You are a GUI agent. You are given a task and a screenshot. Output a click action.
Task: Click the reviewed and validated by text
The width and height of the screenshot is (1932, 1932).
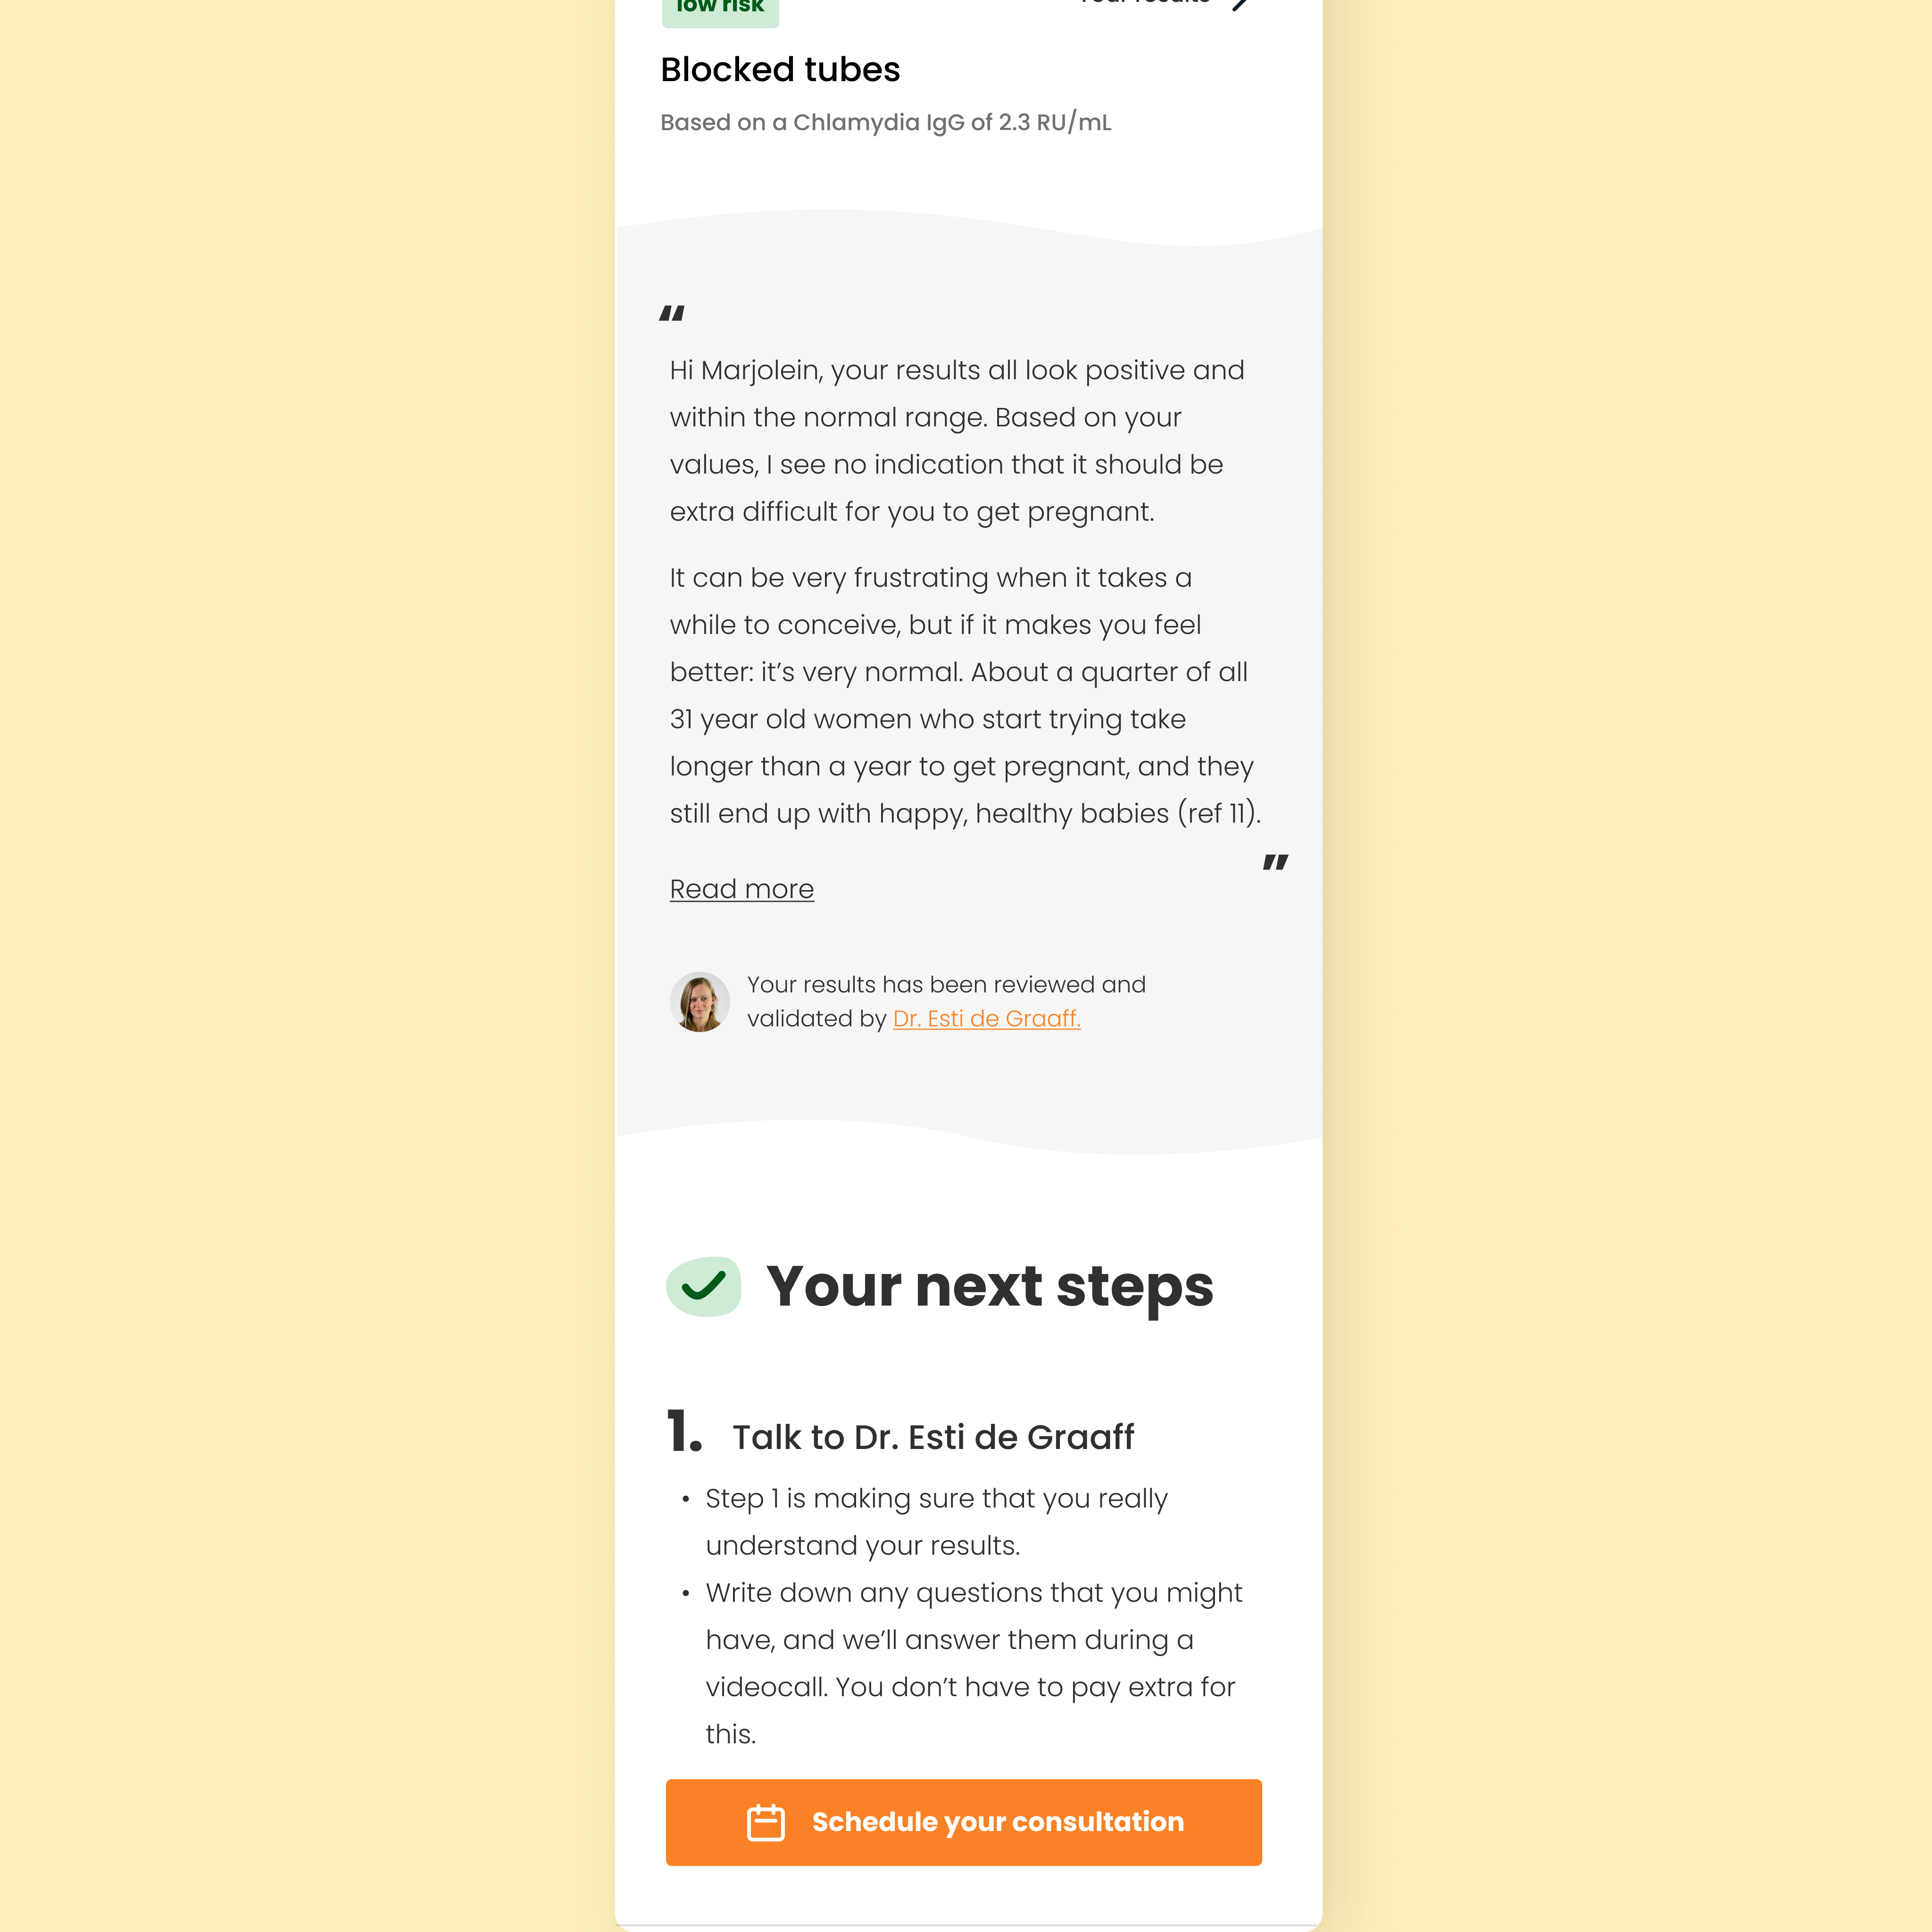pos(946,1001)
